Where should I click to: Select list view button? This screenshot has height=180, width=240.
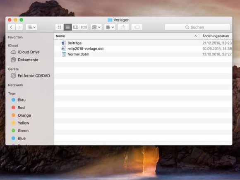[x=67, y=27]
